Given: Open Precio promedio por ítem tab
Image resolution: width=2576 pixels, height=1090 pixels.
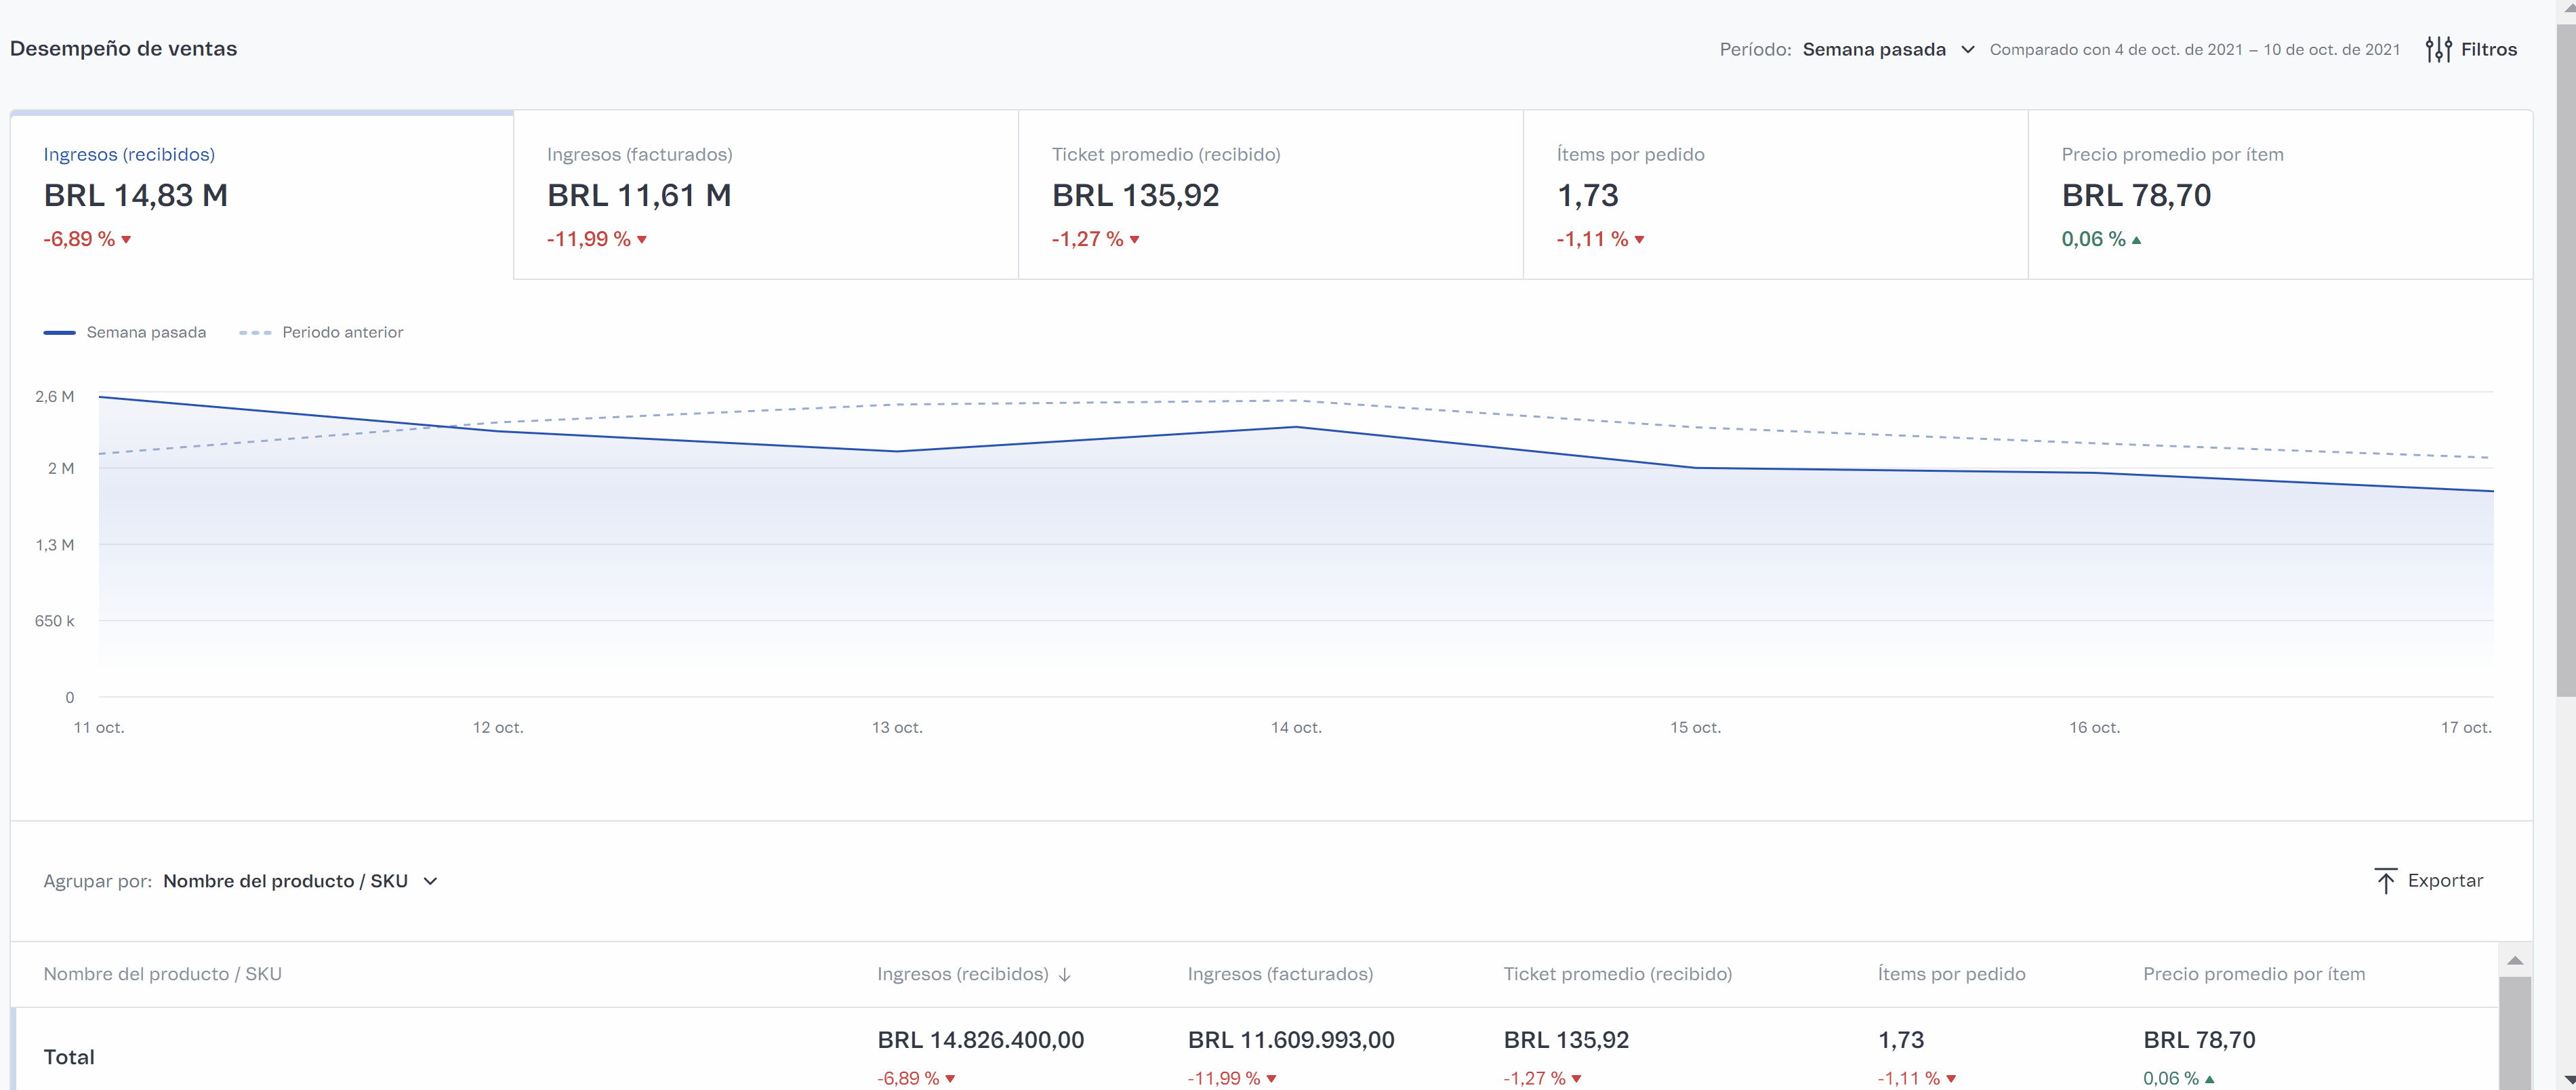Looking at the screenshot, I should [x=2279, y=195].
